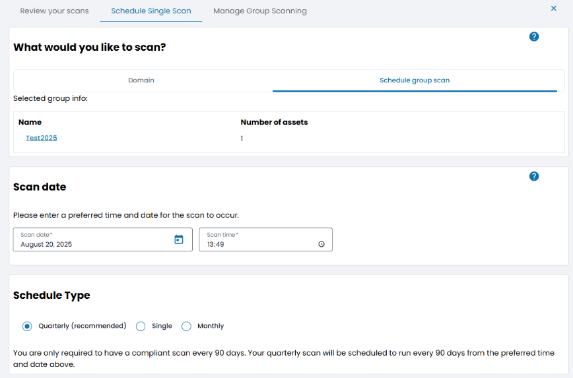
Task: Select the Schedule group scan tab
Action: click(x=415, y=80)
